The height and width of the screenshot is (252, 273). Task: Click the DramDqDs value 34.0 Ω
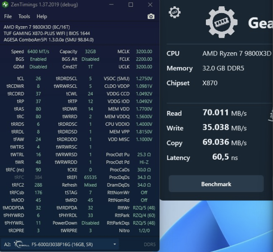pos(144,185)
